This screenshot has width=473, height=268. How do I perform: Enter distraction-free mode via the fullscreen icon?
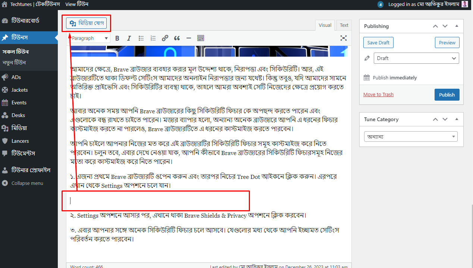(x=343, y=38)
